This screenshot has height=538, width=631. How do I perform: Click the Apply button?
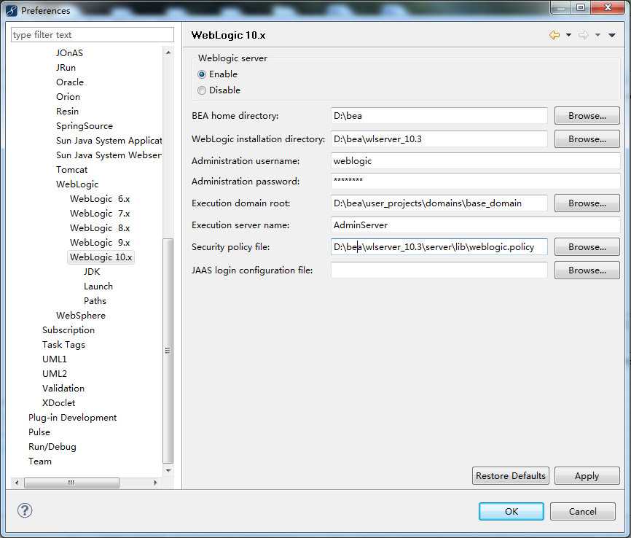click(587, 476)
